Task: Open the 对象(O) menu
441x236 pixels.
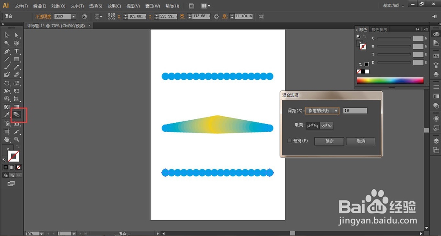Action: (x=59, y=6)
